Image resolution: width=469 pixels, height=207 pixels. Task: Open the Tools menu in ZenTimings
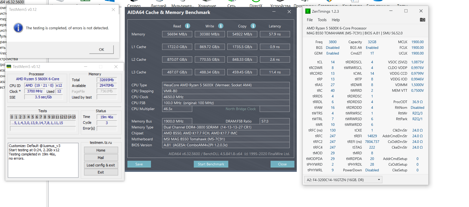click(x=322, y=20)
